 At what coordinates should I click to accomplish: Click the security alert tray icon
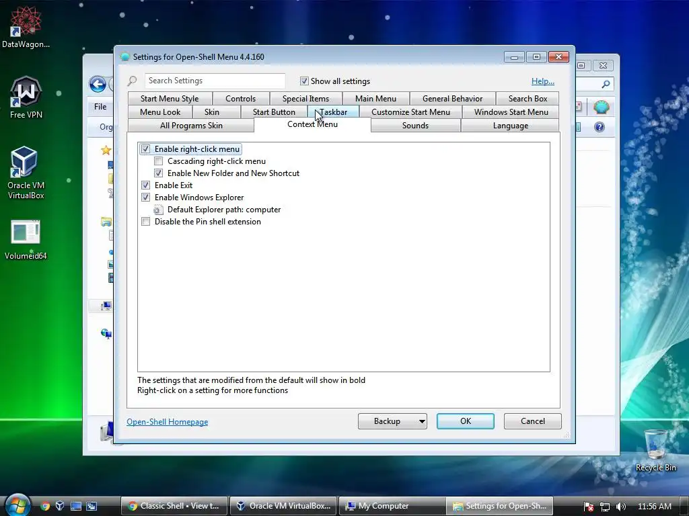[588, 507]
